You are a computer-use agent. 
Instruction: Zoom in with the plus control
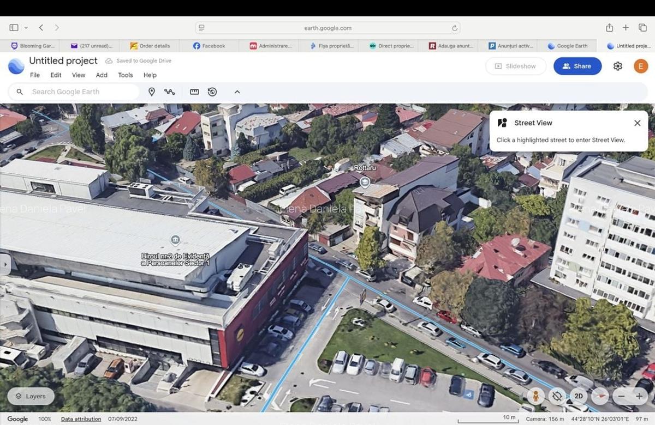(x=640, y=396)
